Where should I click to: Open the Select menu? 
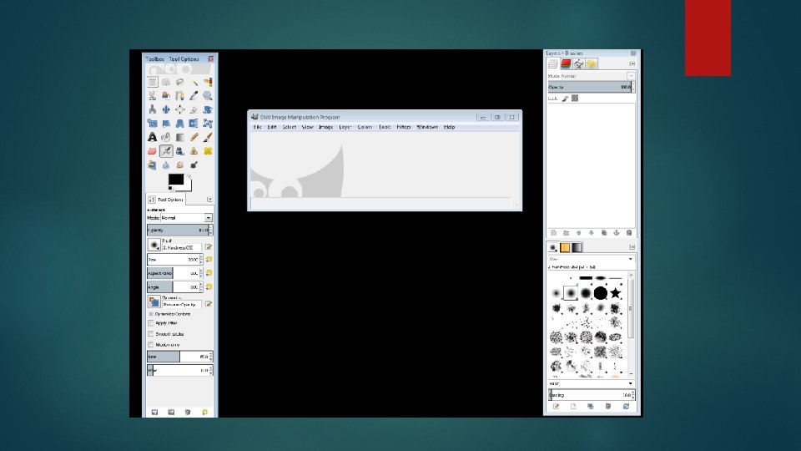pyautogui.click(x=290, y=127)
